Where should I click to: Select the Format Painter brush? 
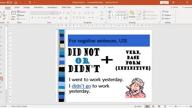tap(4, 19)
